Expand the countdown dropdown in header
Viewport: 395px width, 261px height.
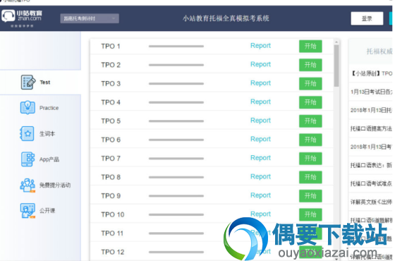tap(90, 18)
